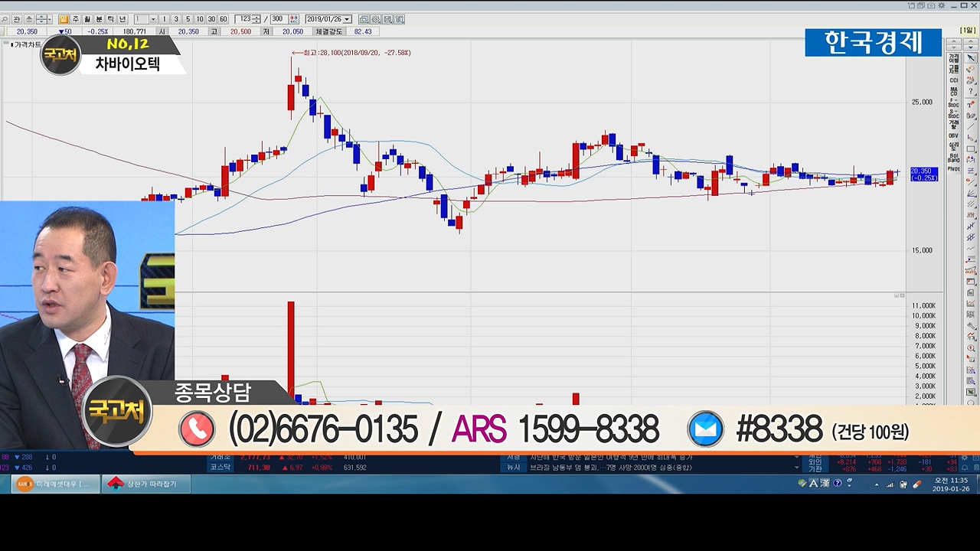Click the settings gear icon in the title bar

[x=941, y=5]
